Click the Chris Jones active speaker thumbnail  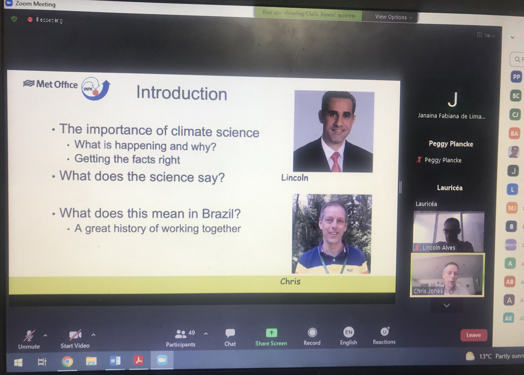coord(447,275)
